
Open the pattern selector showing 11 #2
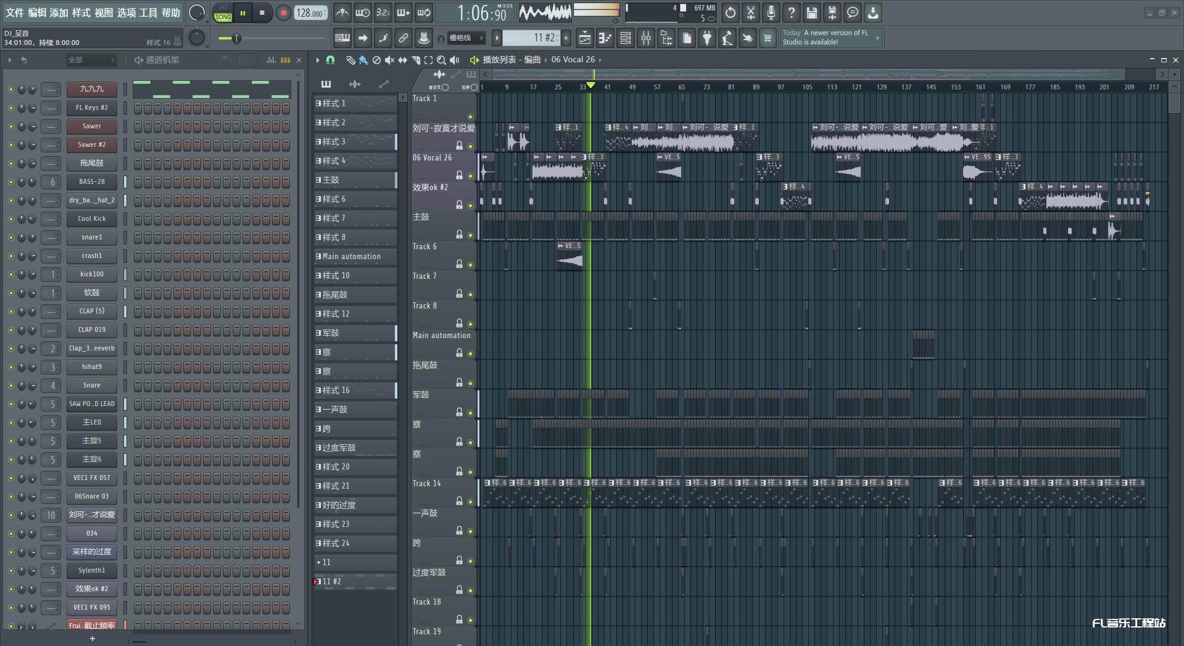pyautogui.click(x=531, y=38)
